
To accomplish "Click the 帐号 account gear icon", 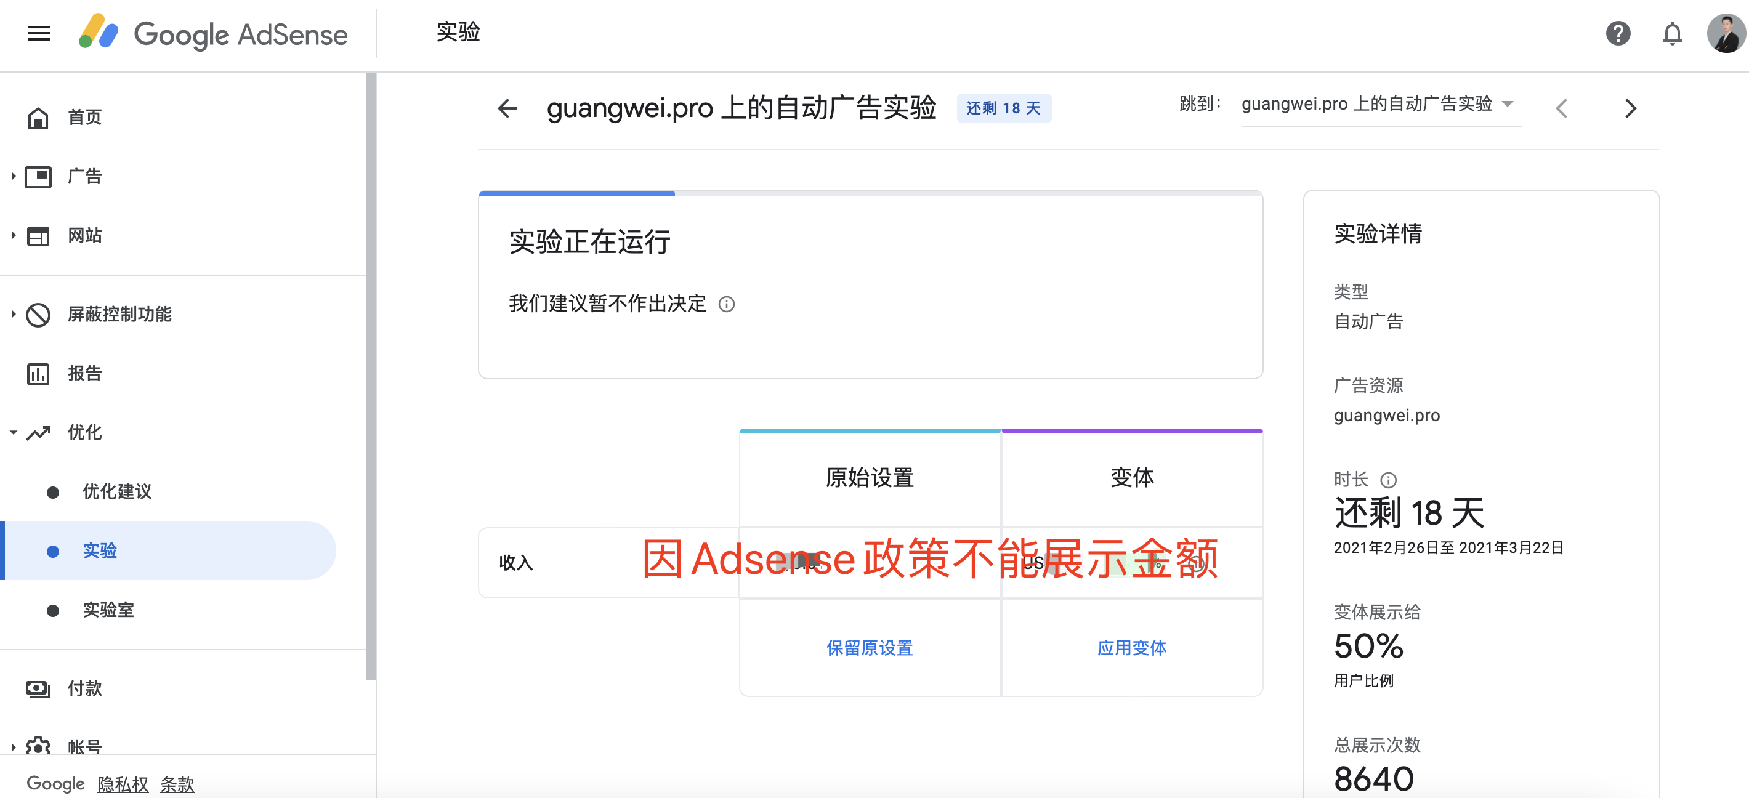I will [x=38, y=746].
